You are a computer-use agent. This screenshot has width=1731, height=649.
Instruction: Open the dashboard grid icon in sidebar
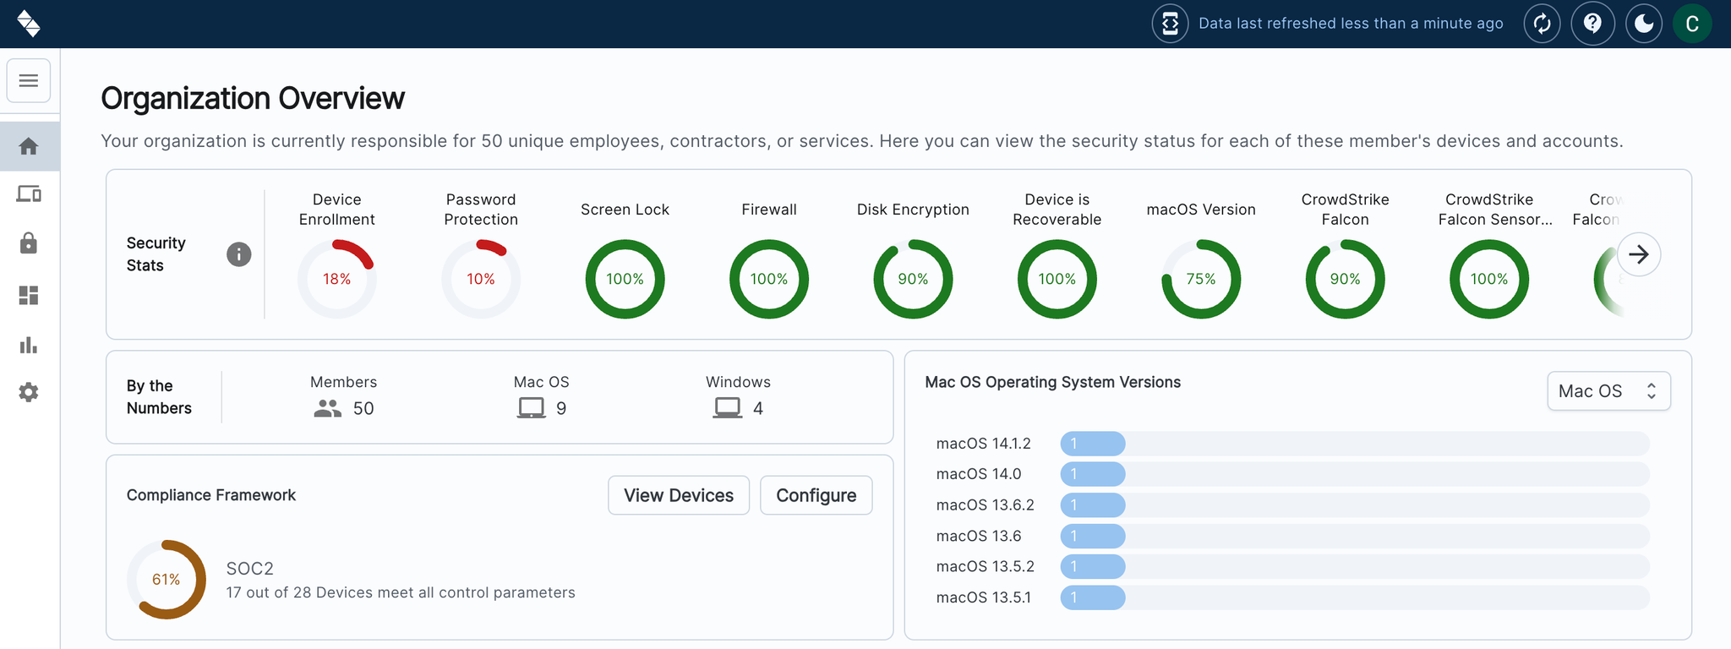[29, 295]
